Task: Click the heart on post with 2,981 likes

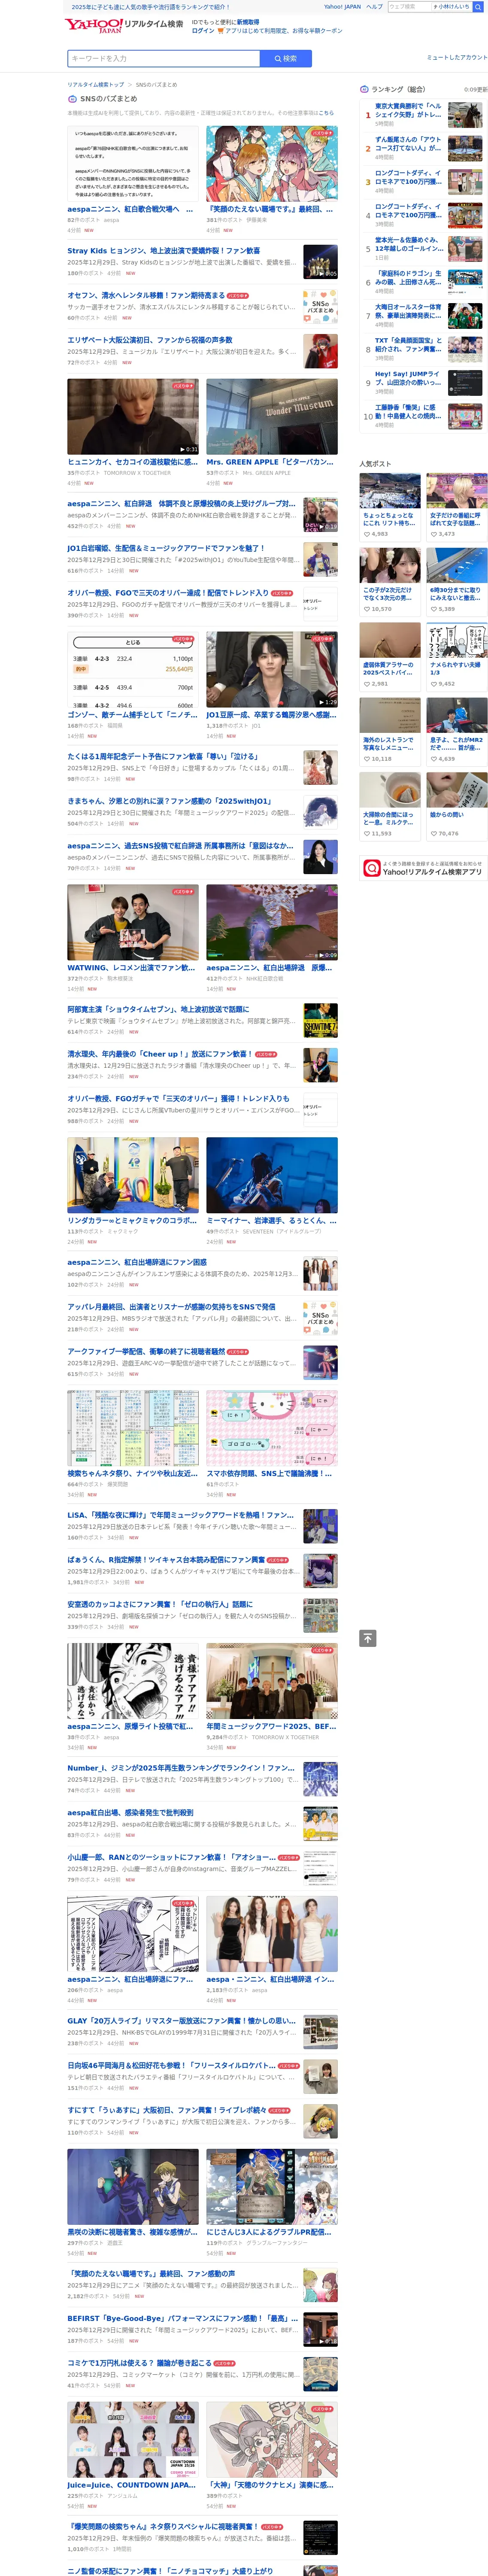Action: [x=367, y=684]
